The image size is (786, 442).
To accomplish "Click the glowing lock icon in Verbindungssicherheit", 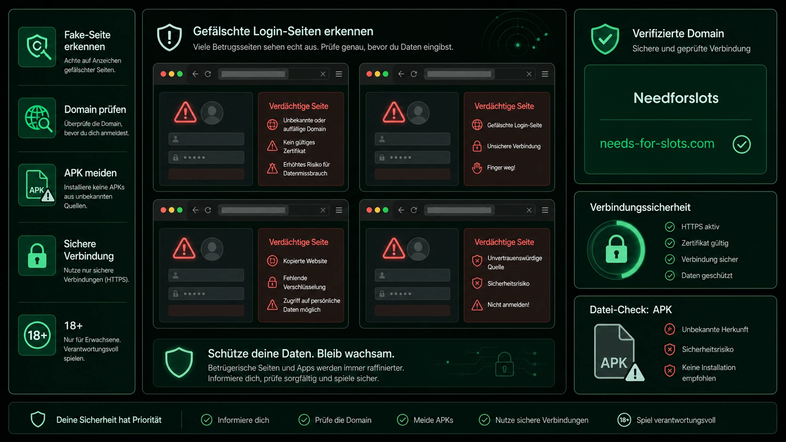I will coord(616,249).
